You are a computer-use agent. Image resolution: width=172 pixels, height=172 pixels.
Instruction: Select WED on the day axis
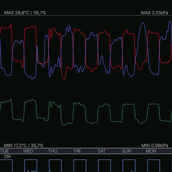(28, 151)
